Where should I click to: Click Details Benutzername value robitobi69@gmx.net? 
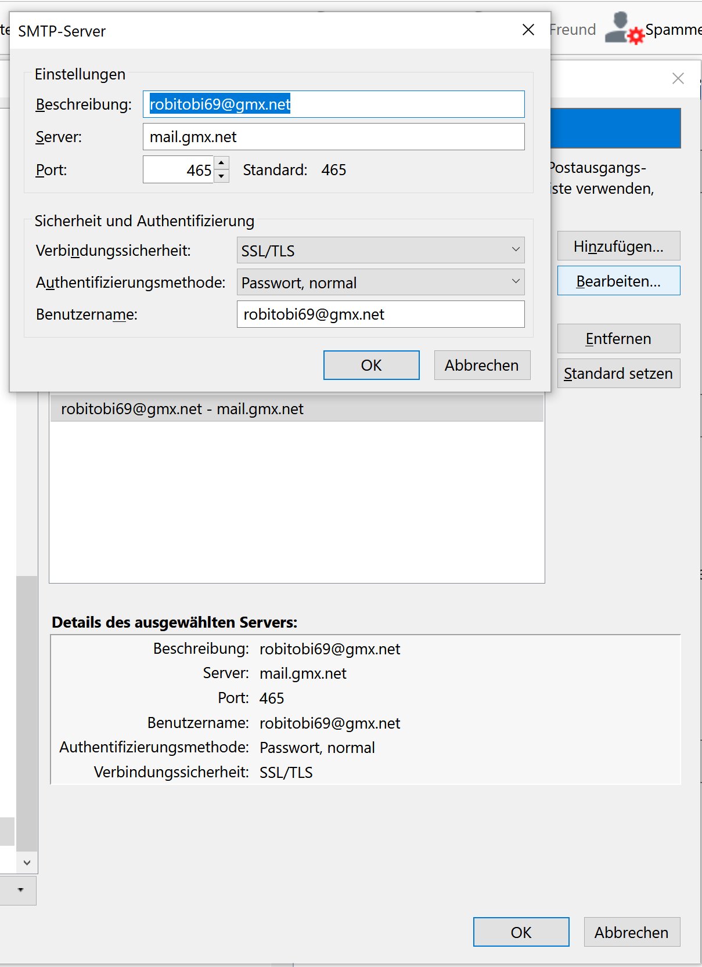(x=330, y=723)
